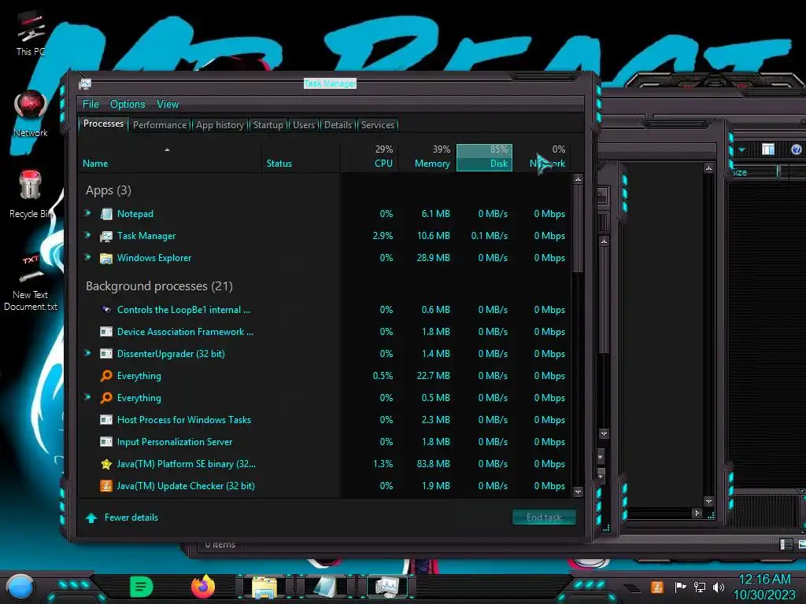
Task: Collapse with the Fewer details arrow
Action: 91,517
